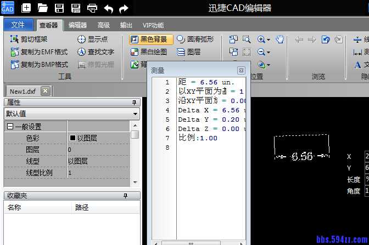Open the 图层 layers dialog
The width and height of the screenshot is (369, 245).
pos(188,52)
